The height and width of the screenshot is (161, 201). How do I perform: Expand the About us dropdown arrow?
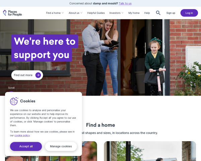click(81, 13)
